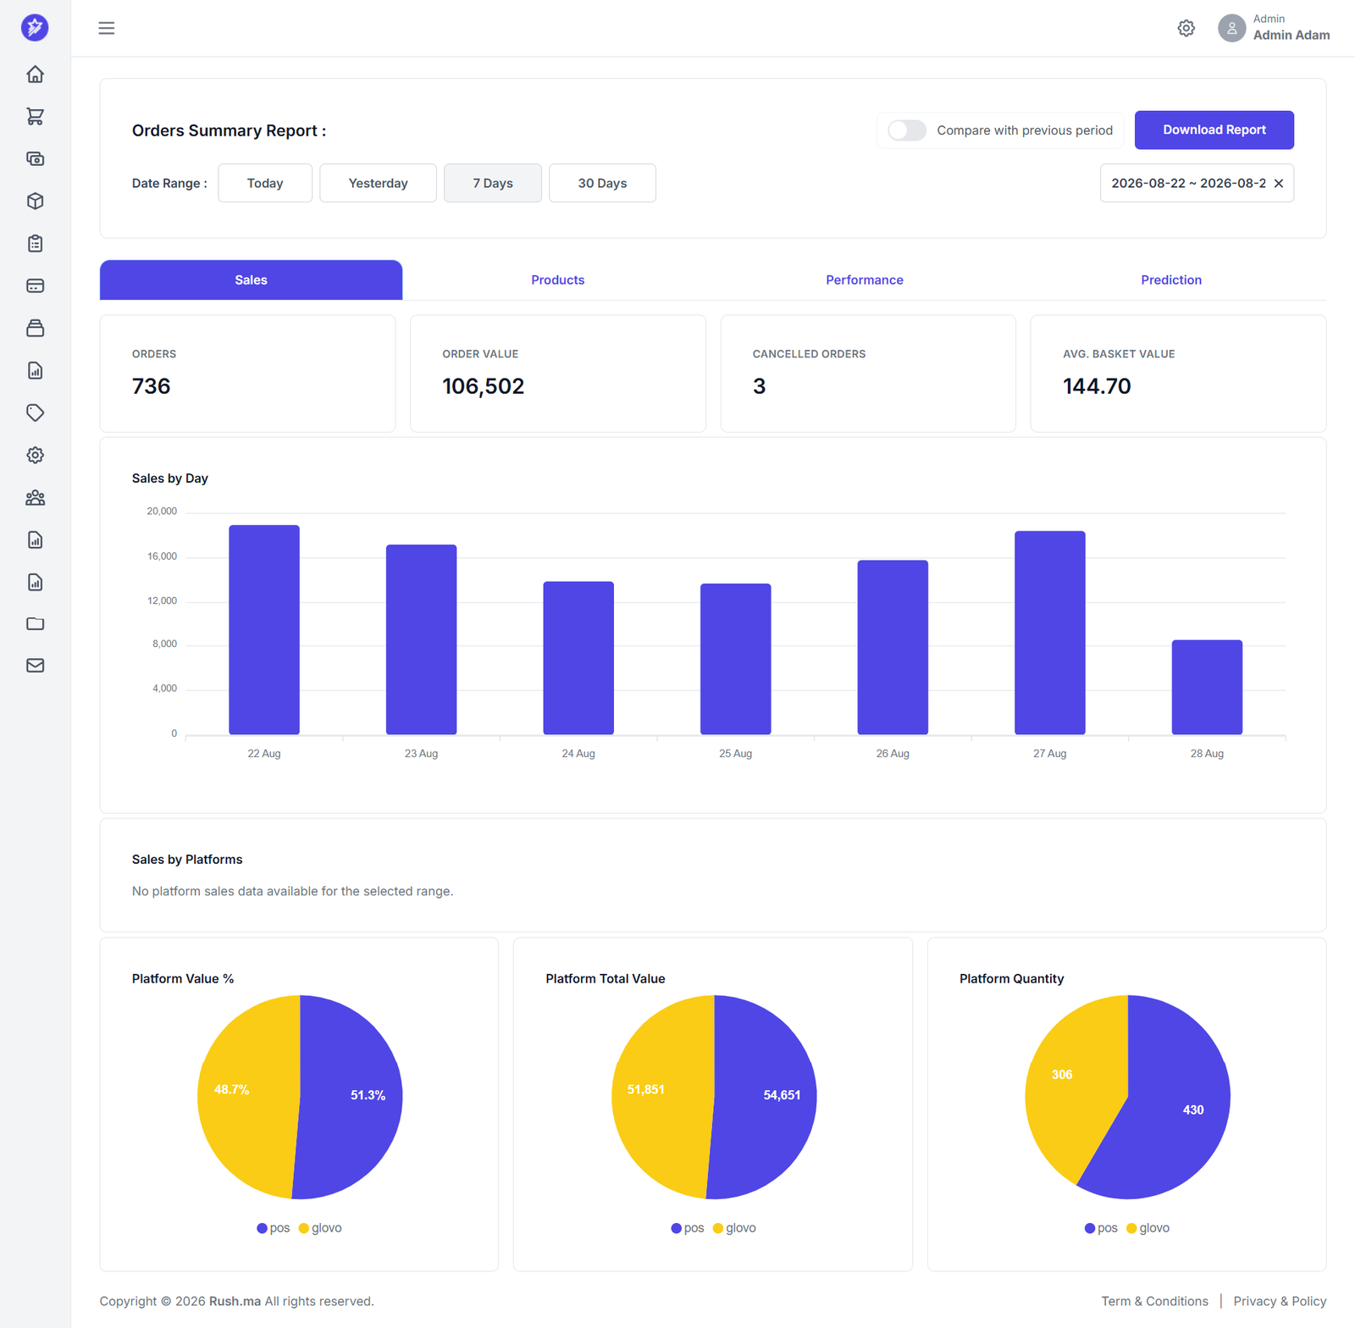Toggle pos legend in Platform Value % chart
1355x1328 pixels.
tap(274, 1228)
